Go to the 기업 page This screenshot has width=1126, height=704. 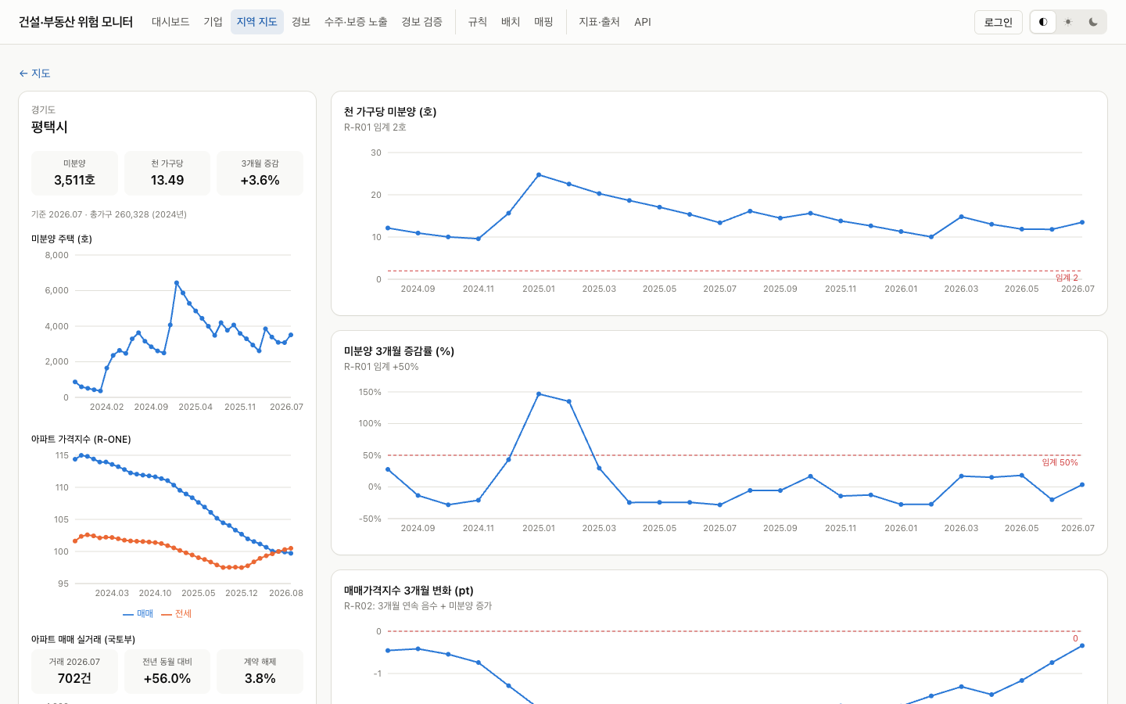tap(213, 22)
